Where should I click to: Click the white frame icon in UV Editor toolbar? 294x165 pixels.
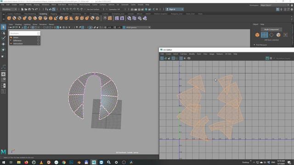pyautogui.click(x=189, y=58)
